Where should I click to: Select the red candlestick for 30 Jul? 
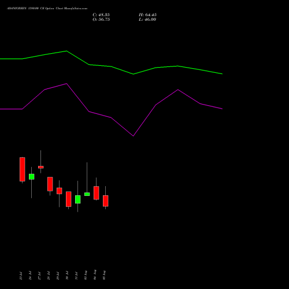point(69,199)
